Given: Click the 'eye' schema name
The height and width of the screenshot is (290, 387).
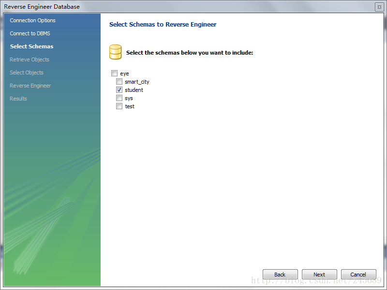Looking at the screenshot, I should [x=124, y=74].
